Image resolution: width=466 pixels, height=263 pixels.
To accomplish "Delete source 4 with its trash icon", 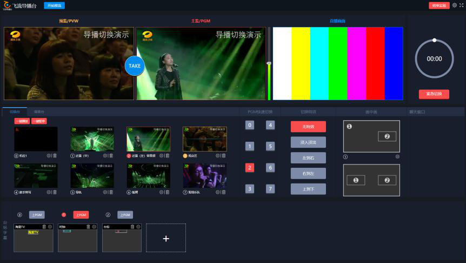I will [x=55, y=192].
